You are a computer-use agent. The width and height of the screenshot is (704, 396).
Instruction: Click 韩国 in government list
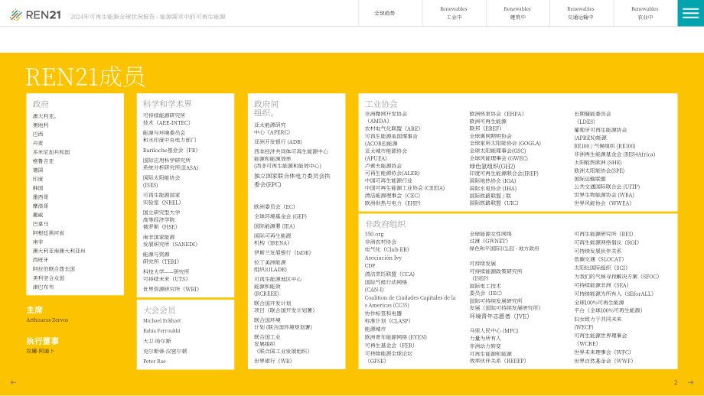(37, 188)
